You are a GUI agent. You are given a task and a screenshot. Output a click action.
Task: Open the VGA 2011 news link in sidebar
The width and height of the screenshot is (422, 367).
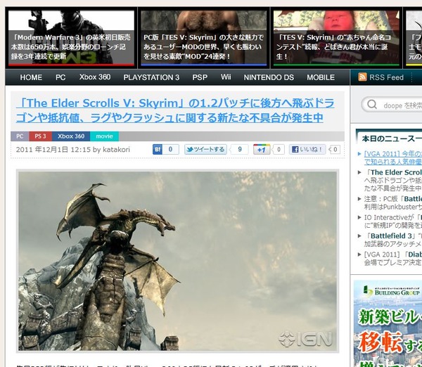392,157
